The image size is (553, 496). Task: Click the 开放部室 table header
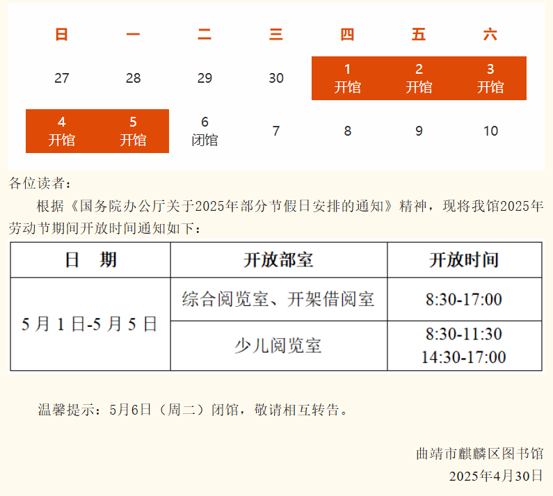[279, 260]
